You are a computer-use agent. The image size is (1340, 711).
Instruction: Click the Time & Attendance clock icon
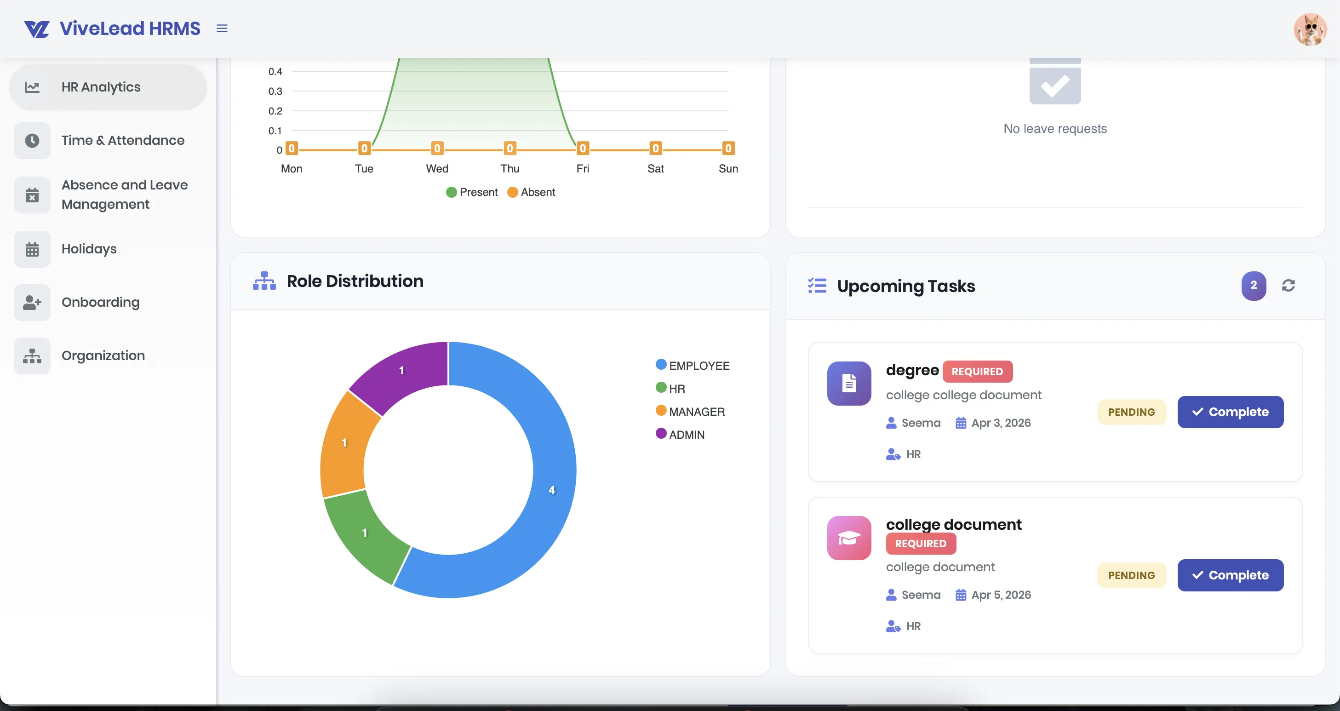32,140
